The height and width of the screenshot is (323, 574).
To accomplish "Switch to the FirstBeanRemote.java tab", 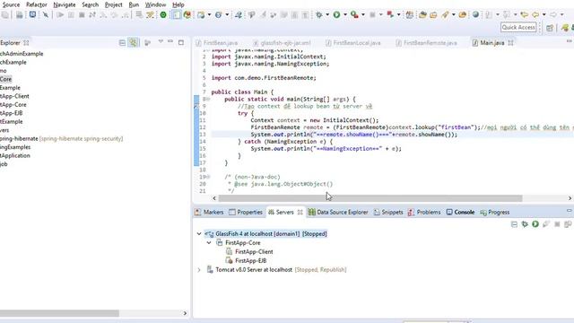I will 427,43.
